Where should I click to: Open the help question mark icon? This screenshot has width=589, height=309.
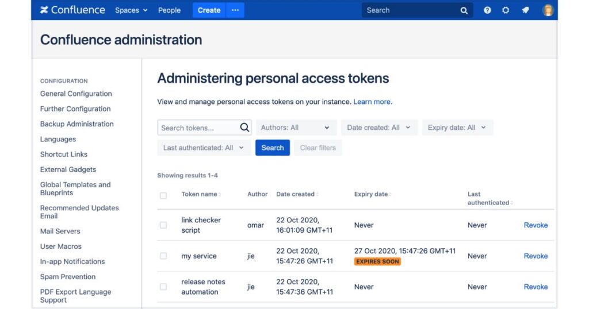pyautogui.click(x=487, y=10)
